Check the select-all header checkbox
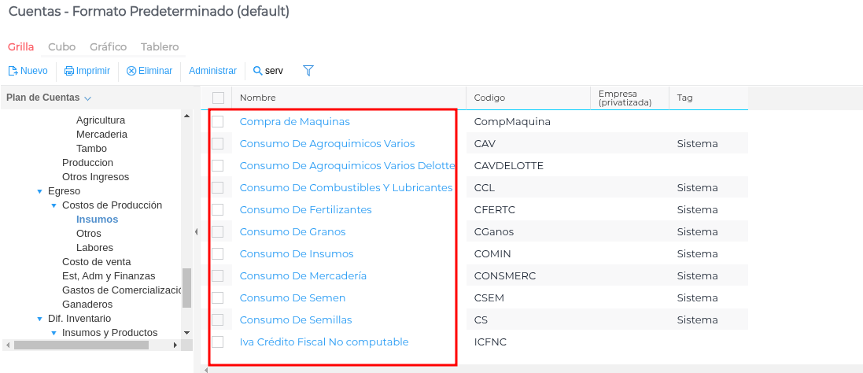863x373 pixels. 218,98
